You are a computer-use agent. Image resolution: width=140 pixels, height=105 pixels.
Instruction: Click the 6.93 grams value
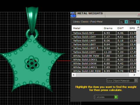[x=107, y=33]
